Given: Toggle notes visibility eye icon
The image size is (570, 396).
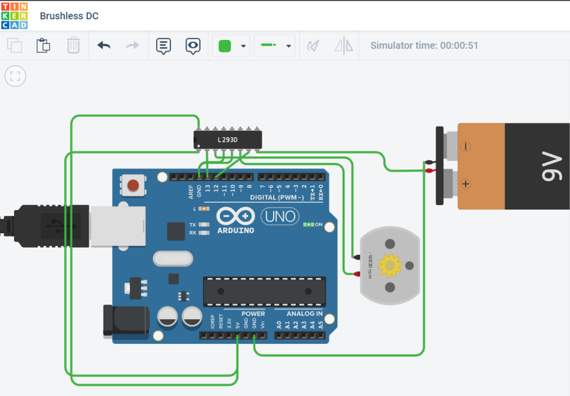Looking at the screenshot, I should (x=193, y=46).
